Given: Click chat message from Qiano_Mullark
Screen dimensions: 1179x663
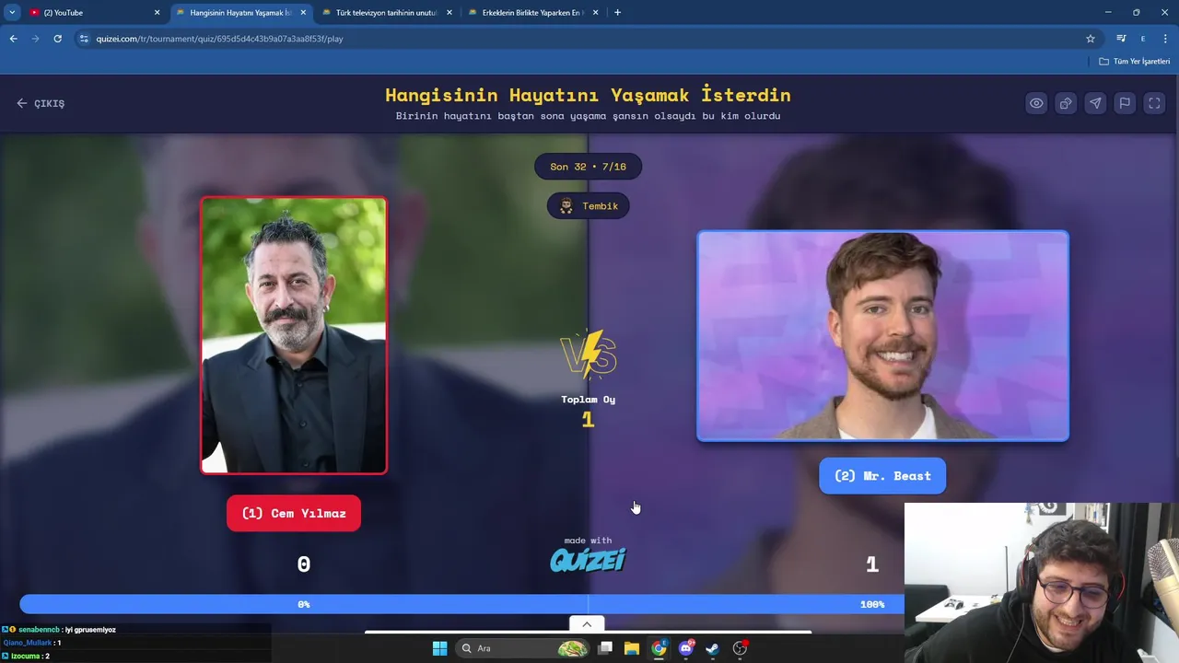Looking at the screenshot, I should pos(31,643).
